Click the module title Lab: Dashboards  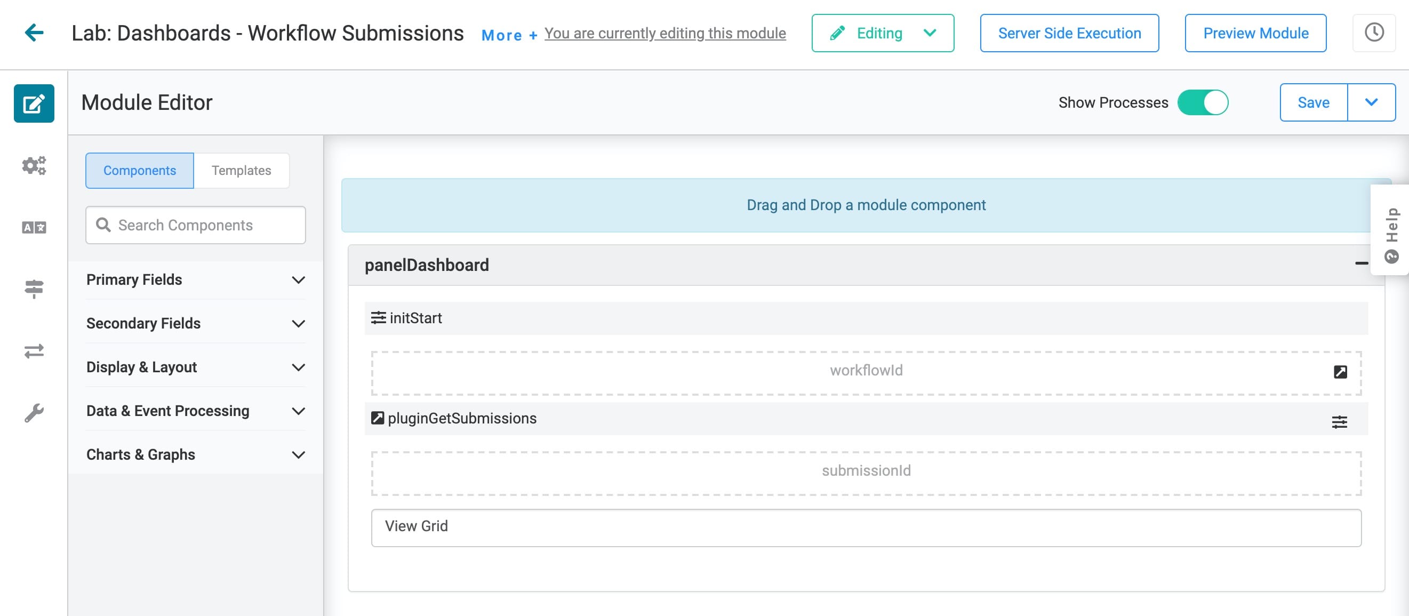[x=268, y=33]
